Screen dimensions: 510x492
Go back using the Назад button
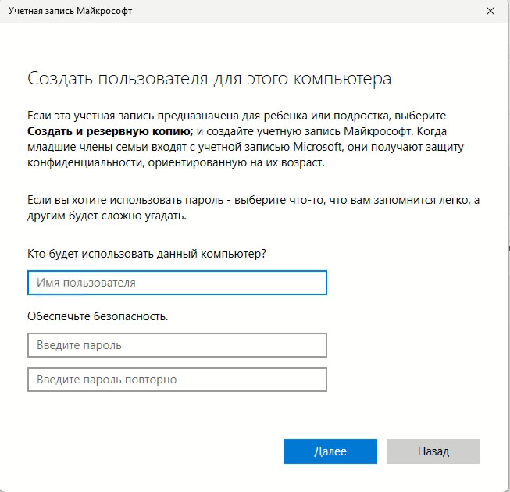[x=433, y=451]
